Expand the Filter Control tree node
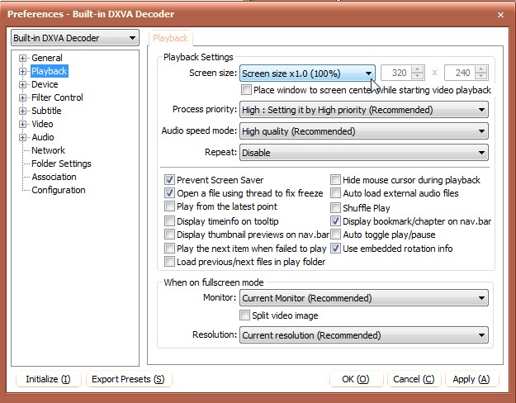The height and width of the screenshot is (403, 516). (x=22, y=97)
